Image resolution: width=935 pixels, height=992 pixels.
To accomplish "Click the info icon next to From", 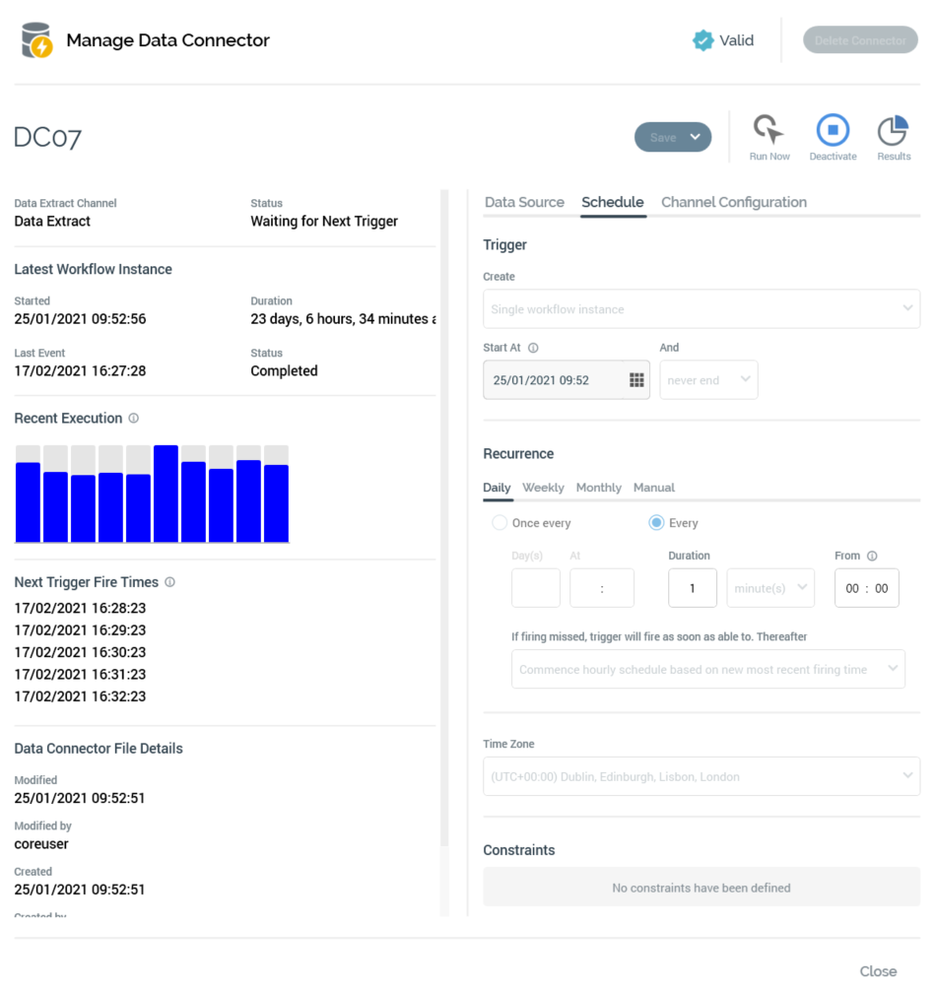I will (x=872, y=556).
